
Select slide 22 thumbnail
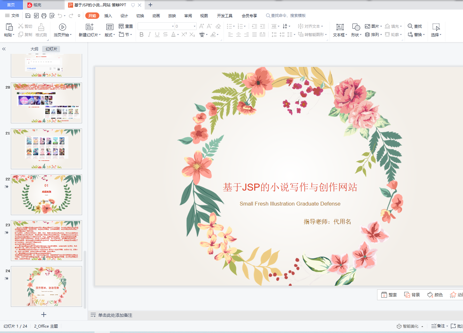point(46,194)
